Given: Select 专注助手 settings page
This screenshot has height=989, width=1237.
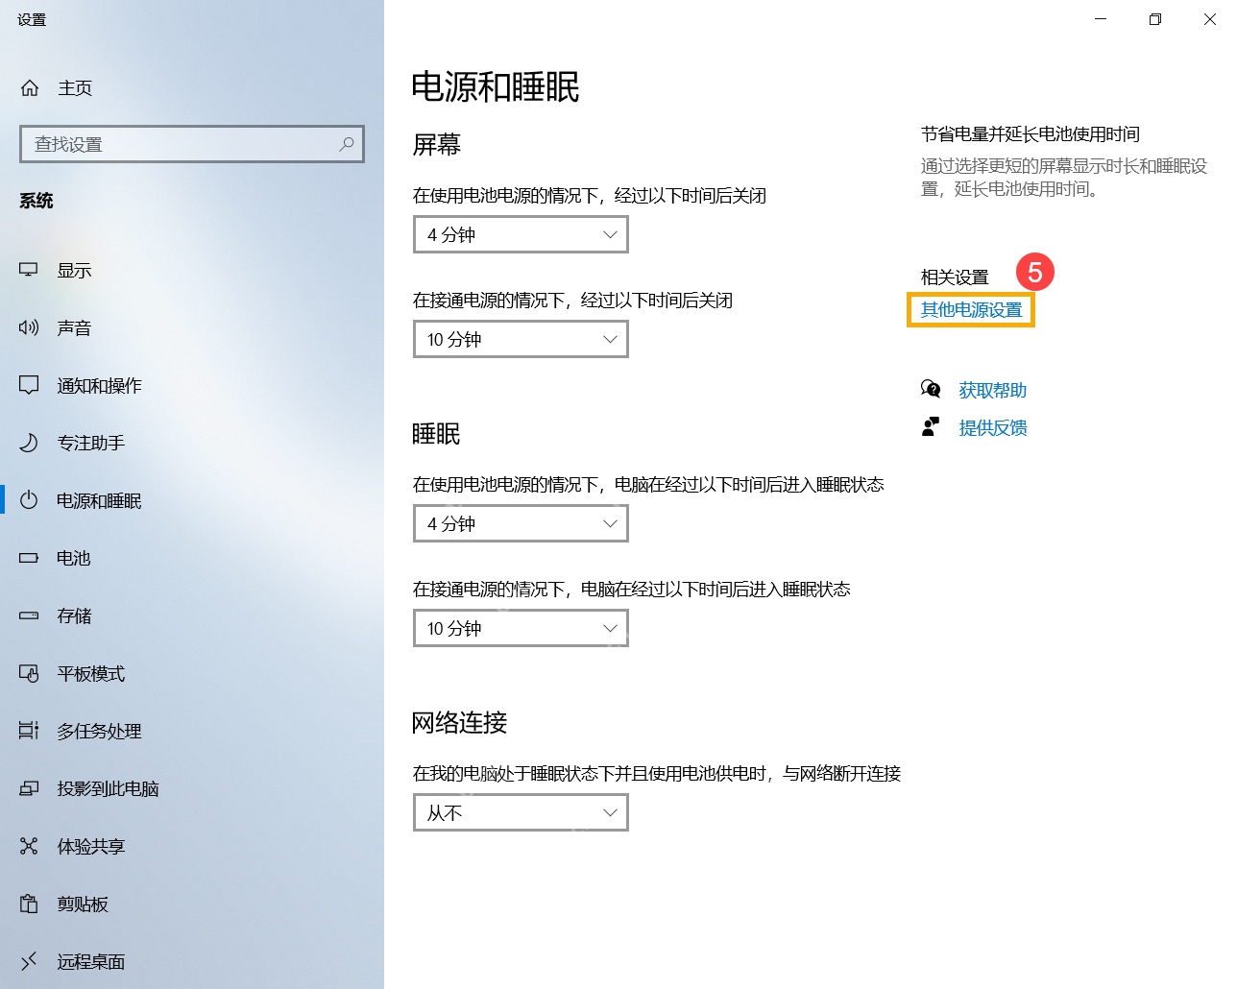Looking at the screenshot, I should [x=192, y=444].
